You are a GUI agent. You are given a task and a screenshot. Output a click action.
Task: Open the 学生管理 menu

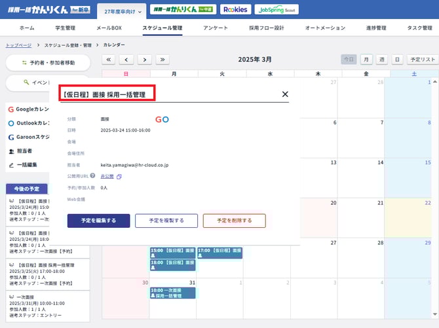coord(66,28)
